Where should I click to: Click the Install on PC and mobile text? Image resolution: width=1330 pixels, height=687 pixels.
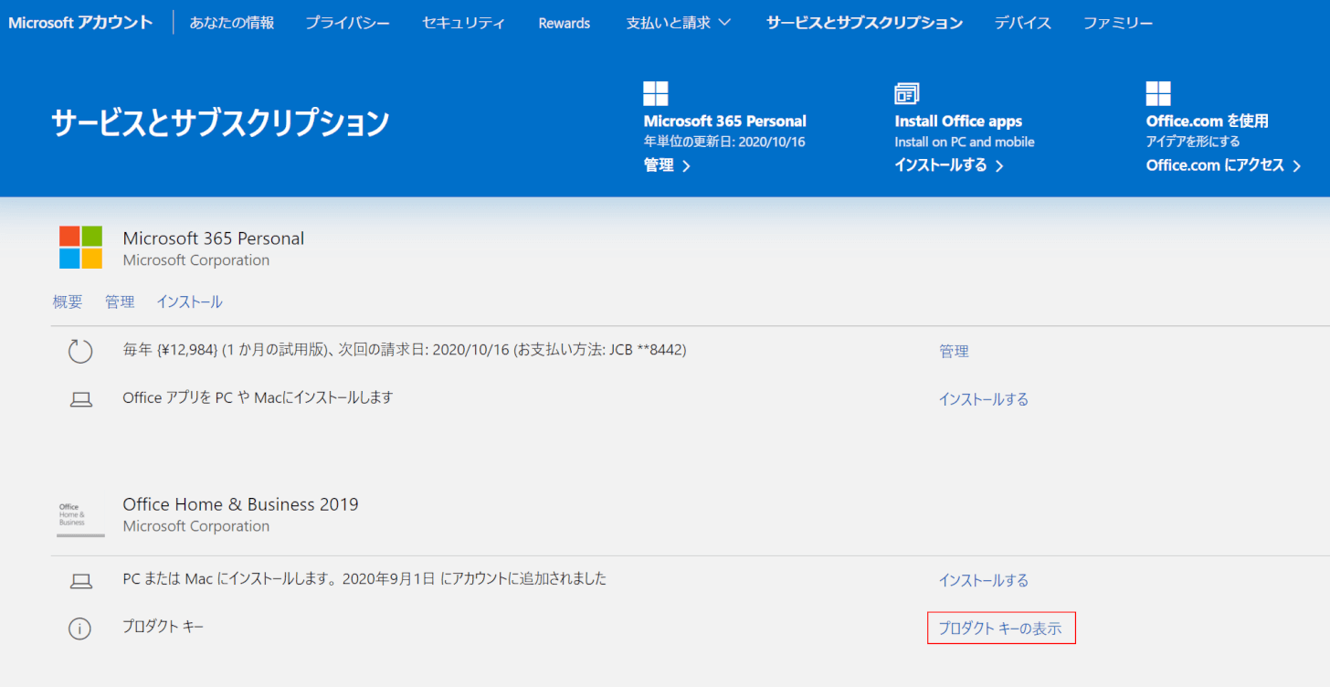coord(965,142)
